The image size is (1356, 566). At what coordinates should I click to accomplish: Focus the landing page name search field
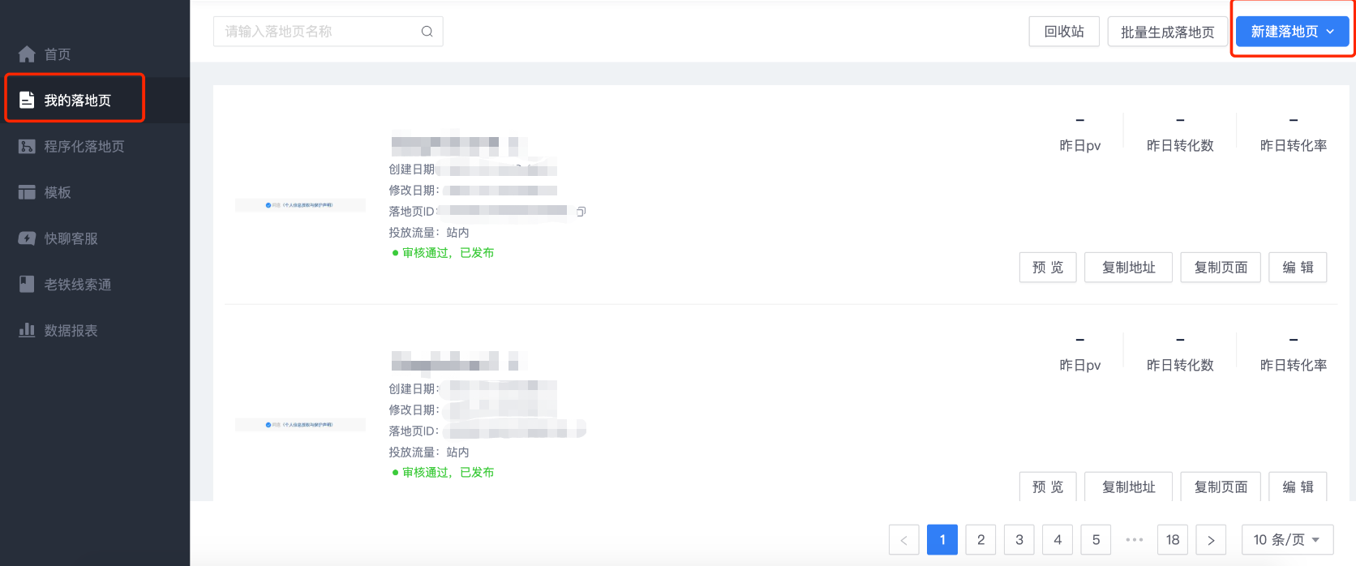[x=328, y=32]
